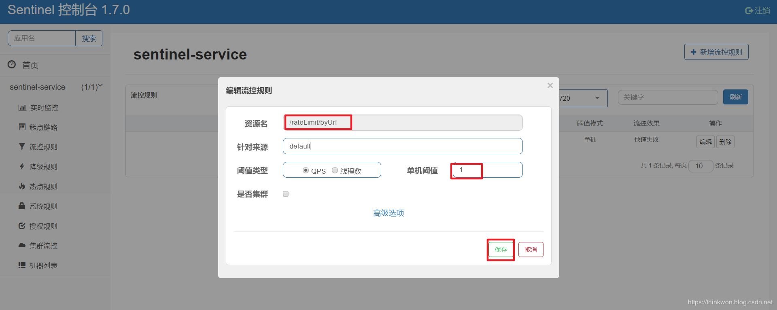Click the funnel icon for 流控规则
Image resolution: width=777 pixels, height=310 pixels.
22,147
